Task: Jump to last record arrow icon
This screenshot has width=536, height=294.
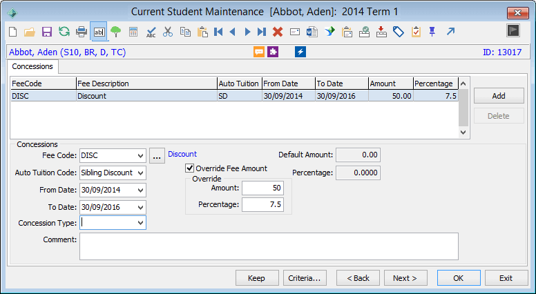Action: pos(262,32)
